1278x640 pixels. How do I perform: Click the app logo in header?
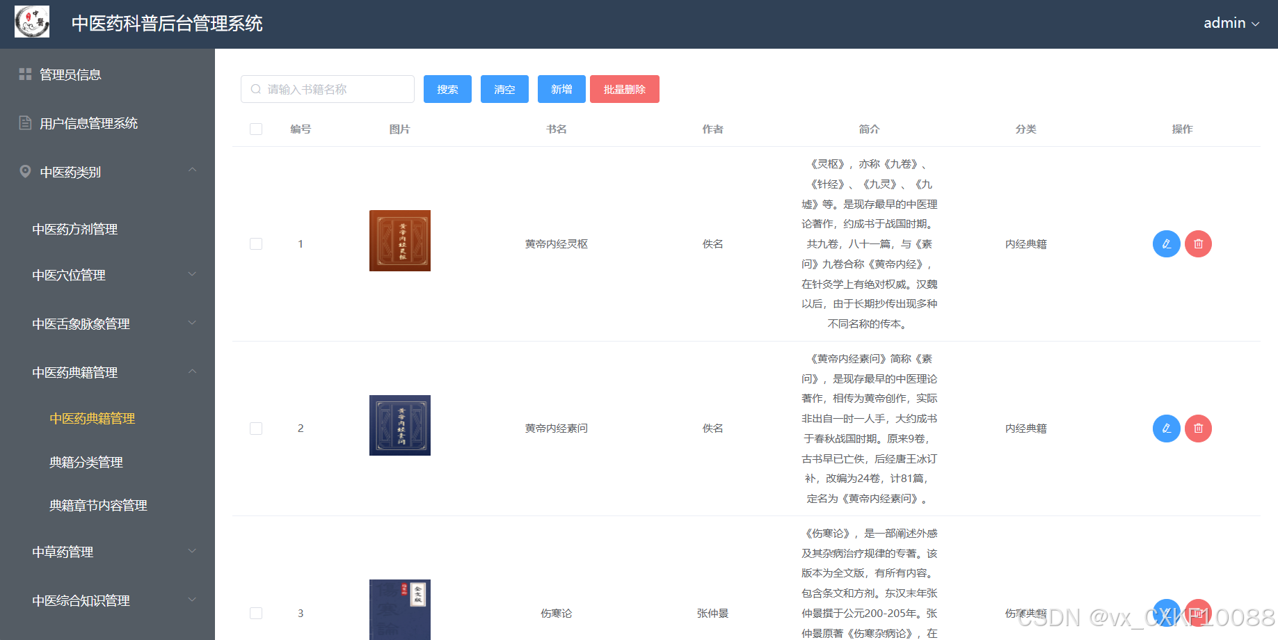click(32, 22)
